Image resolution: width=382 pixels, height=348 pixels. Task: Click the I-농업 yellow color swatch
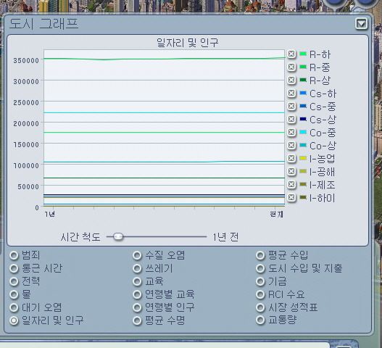[x=303, y=158]
